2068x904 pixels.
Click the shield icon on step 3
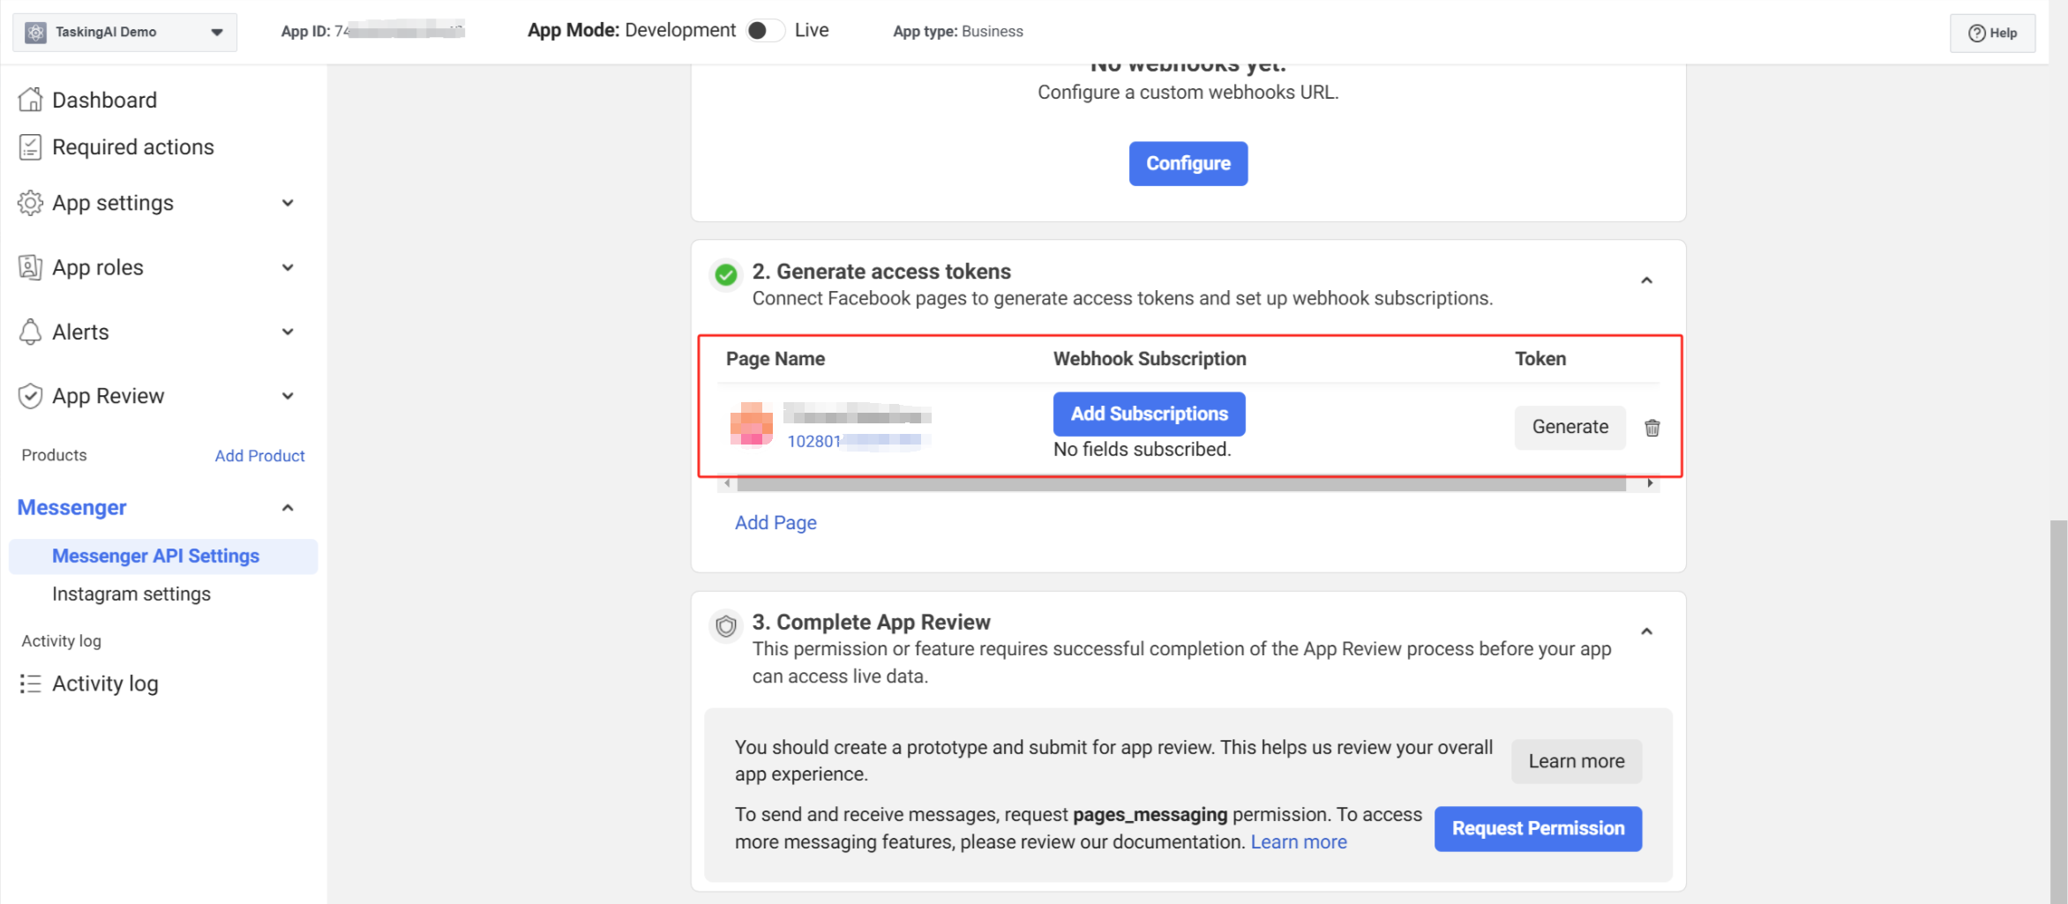(x=726, y=626)
